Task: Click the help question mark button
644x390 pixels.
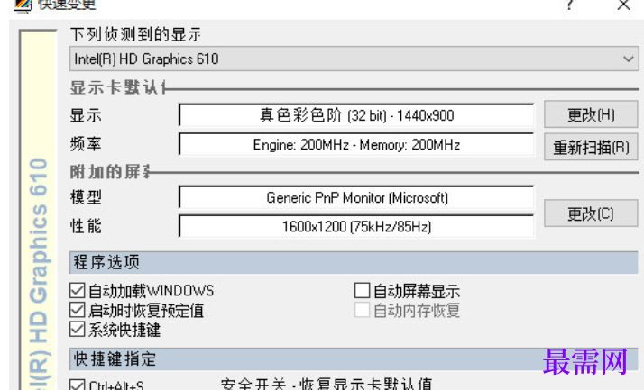Action: pyautogui.click(x=570, y=5)
